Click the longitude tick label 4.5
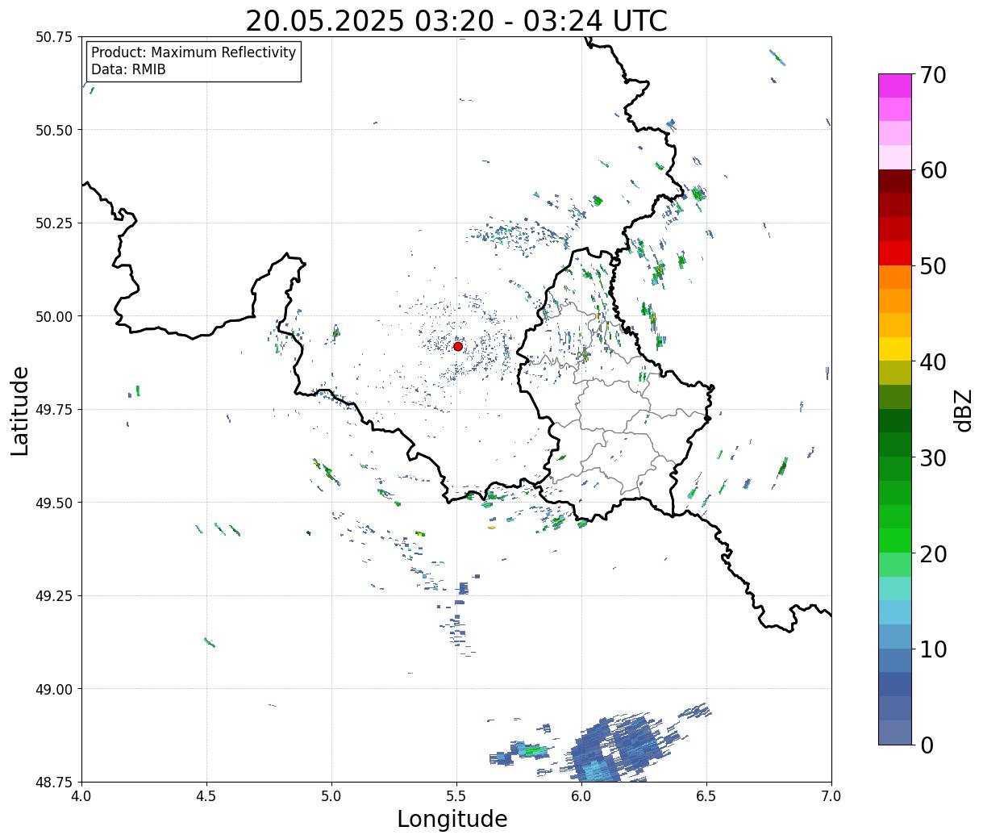Screen dimensions: 983x839 tap(206, 796)
